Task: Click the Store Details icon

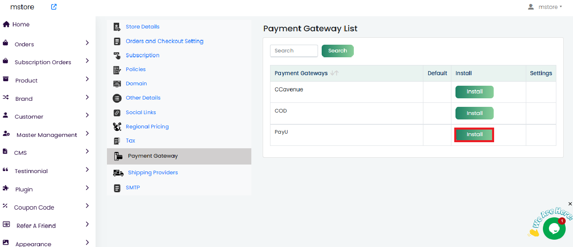Action: (117, 27)
